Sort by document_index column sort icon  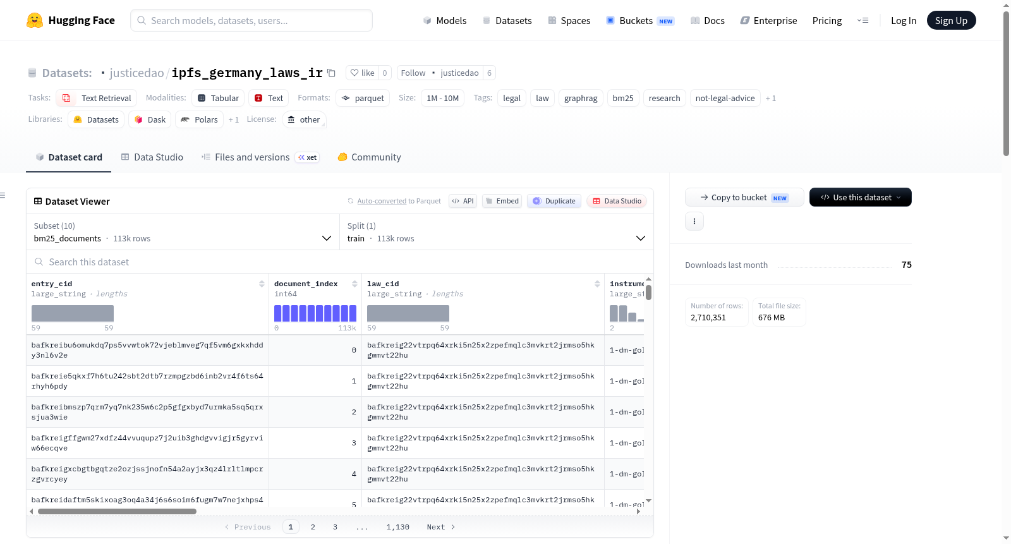pos(354,284)
